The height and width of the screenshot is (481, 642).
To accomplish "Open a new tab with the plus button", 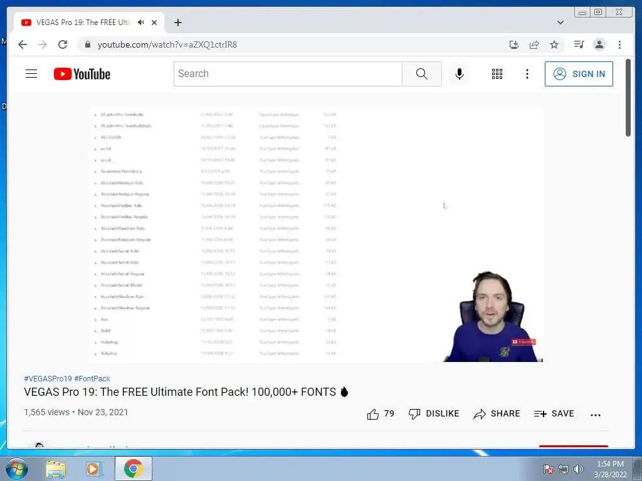I will click(177, 23).
